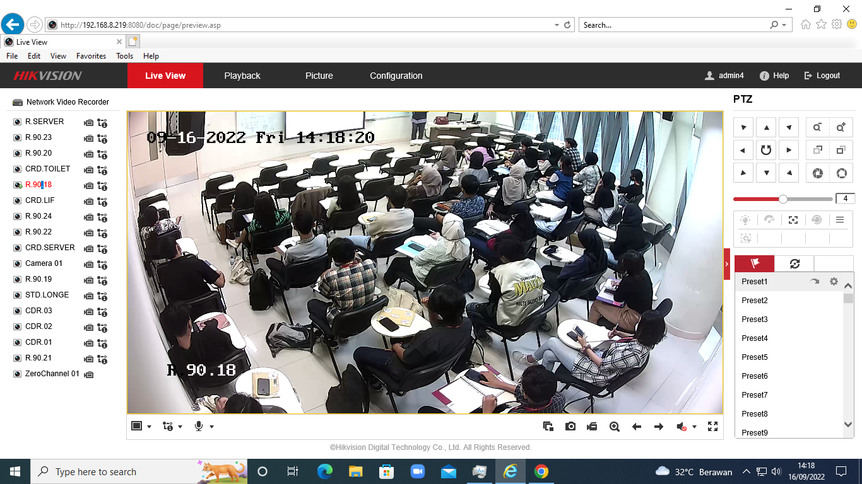Viewport: 862px width, 484px height.
Task: Select the STD.LONGE camera channel
Action: point(47,295)
